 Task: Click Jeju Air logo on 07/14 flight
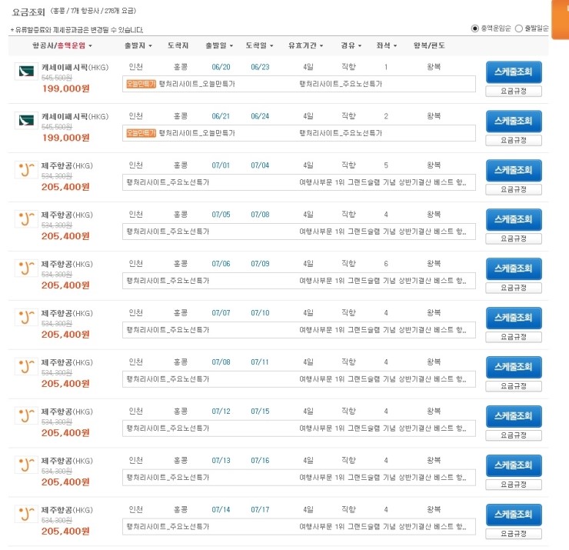coord(26,515)
